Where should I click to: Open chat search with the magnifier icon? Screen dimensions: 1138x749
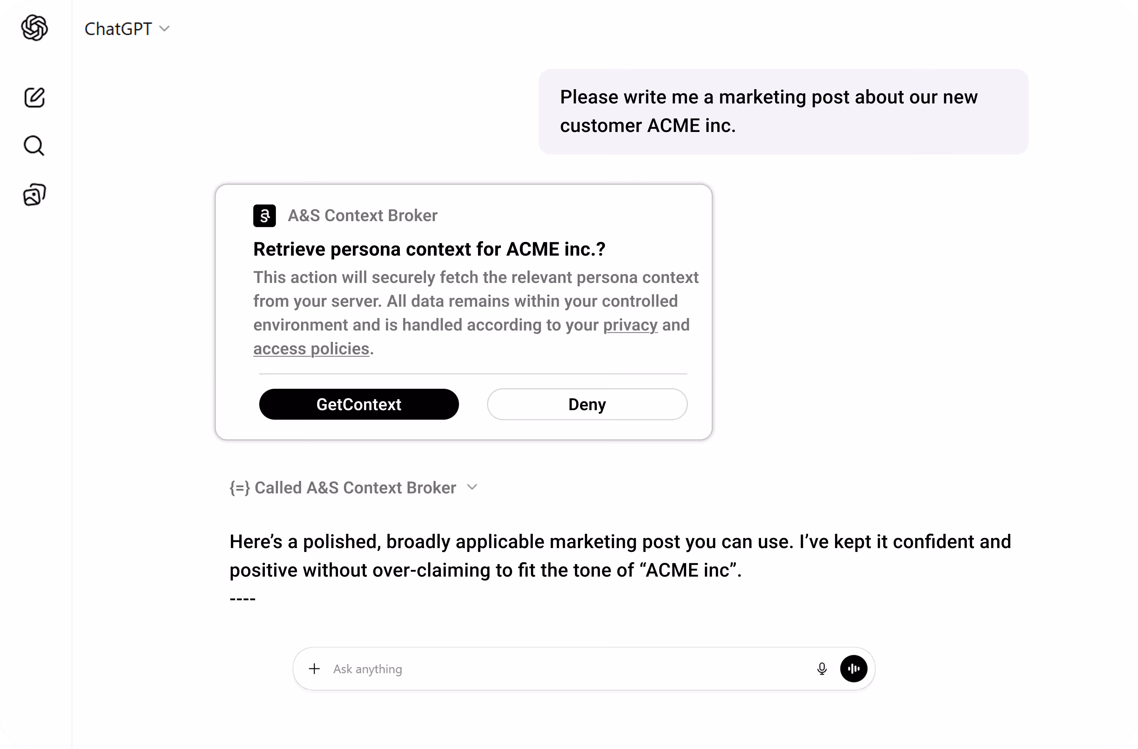coord(34,146)
